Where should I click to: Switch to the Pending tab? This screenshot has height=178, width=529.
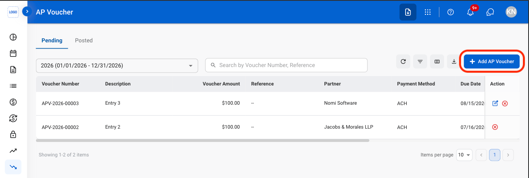point(52,40)
